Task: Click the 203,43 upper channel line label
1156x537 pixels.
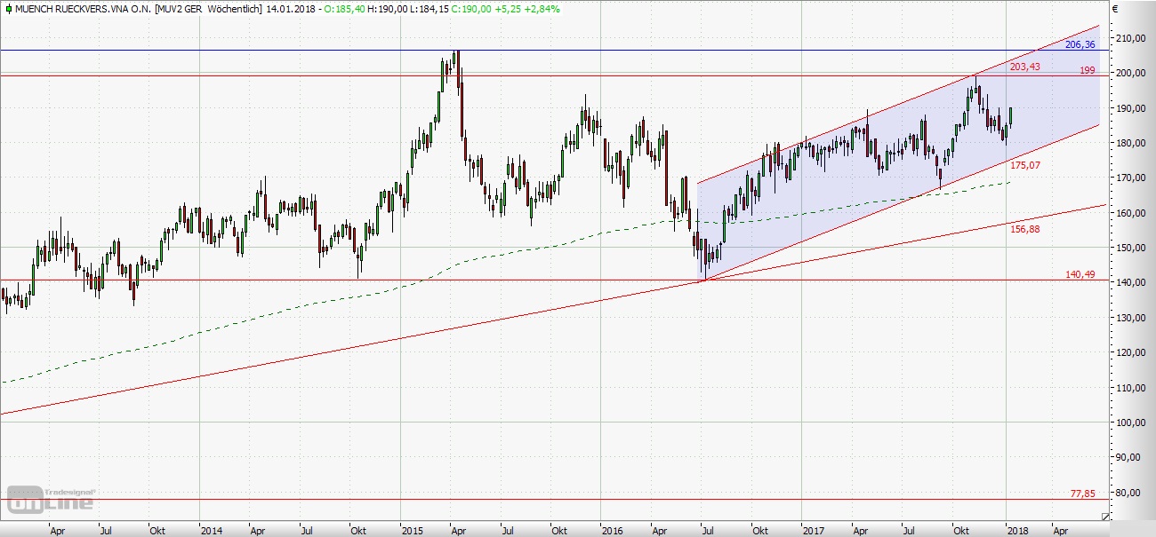Action: (1024, 67)
